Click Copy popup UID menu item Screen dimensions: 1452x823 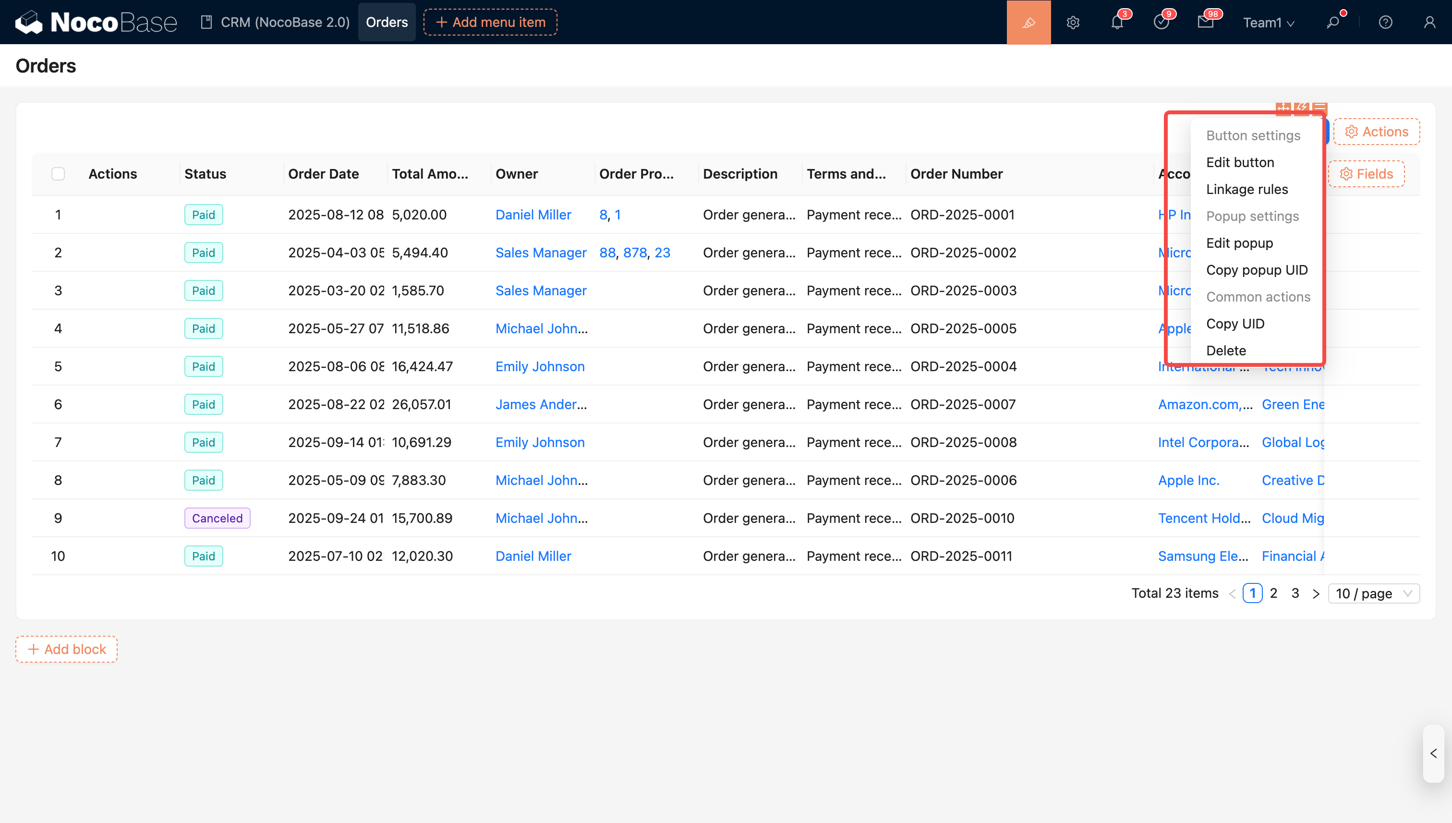(x=1257, y=270)
